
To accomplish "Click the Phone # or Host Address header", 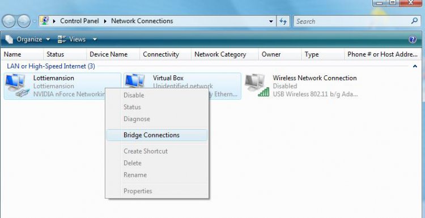I will (x=382, y=54).
